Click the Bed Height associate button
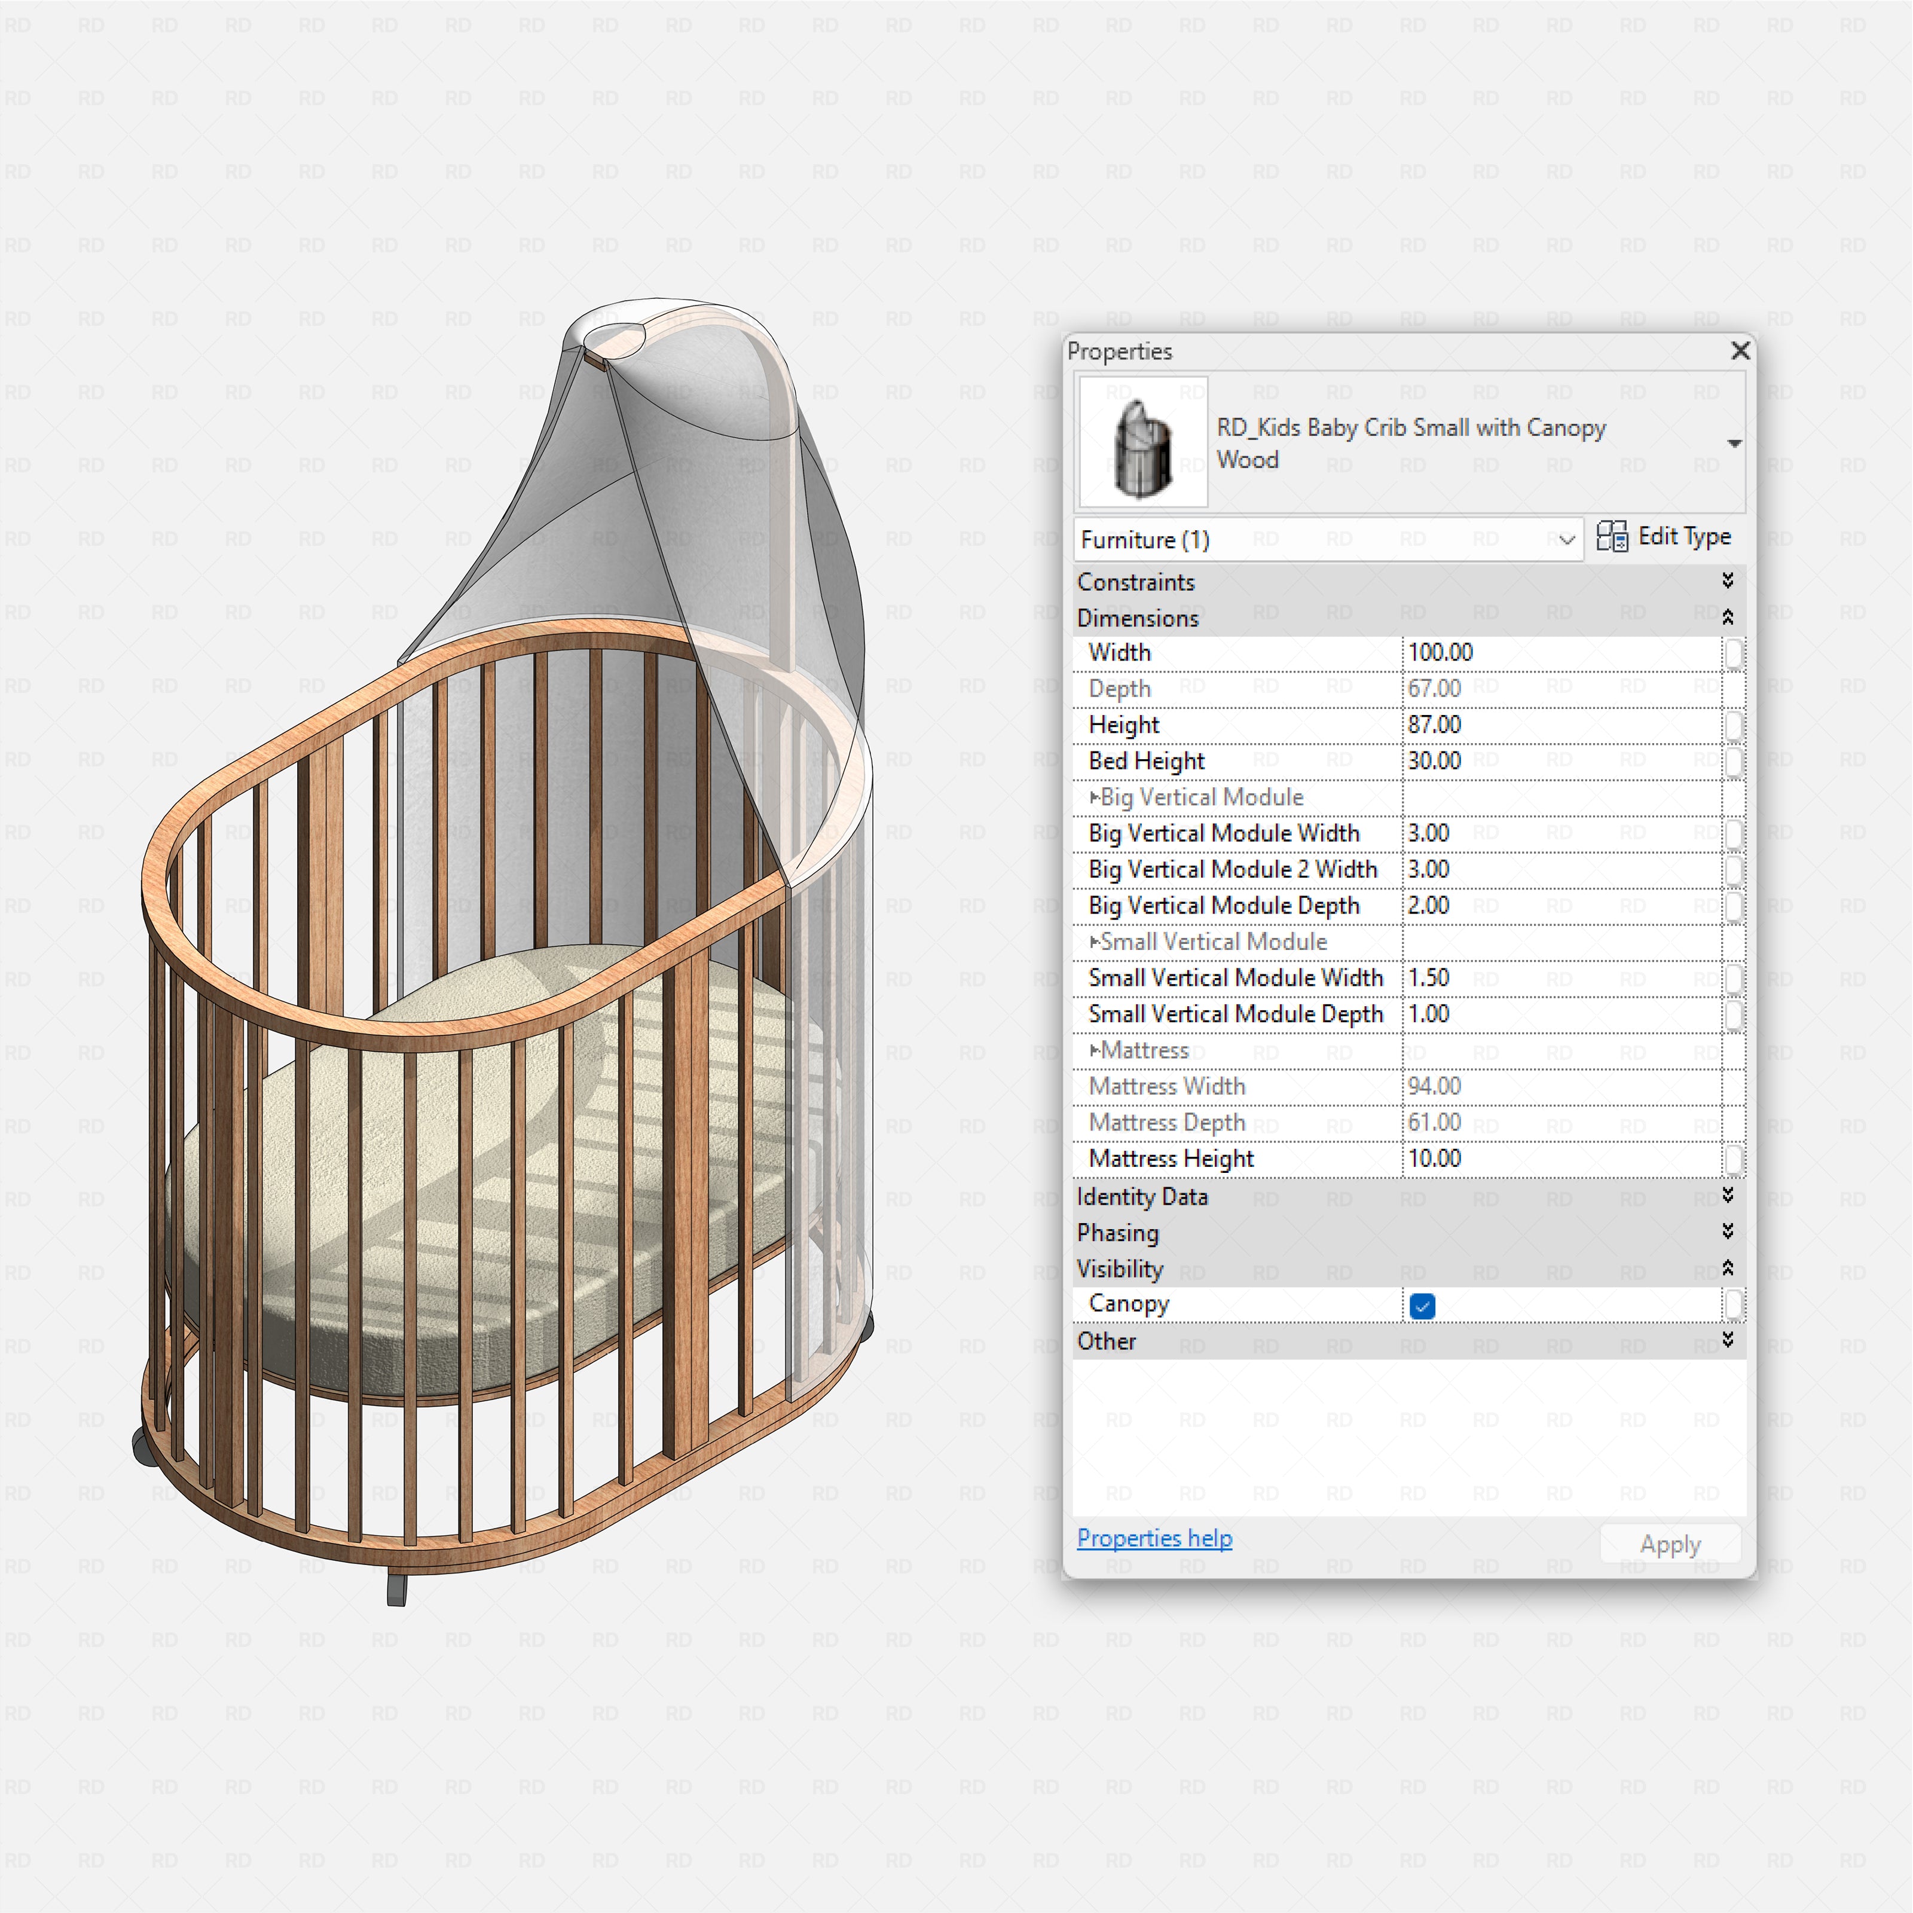The height and width of the screenshot is (1913, 1913). 1734,760
